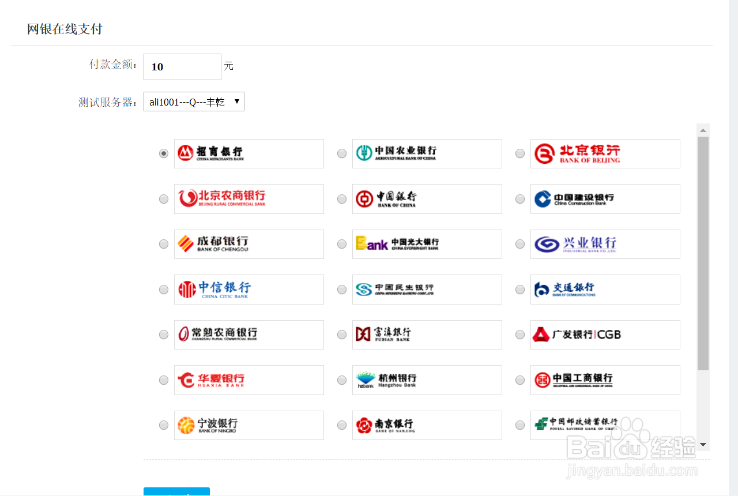Click the Bank of Beijing logo
Screen dimensions: 738x496
[x=605, y=153]
